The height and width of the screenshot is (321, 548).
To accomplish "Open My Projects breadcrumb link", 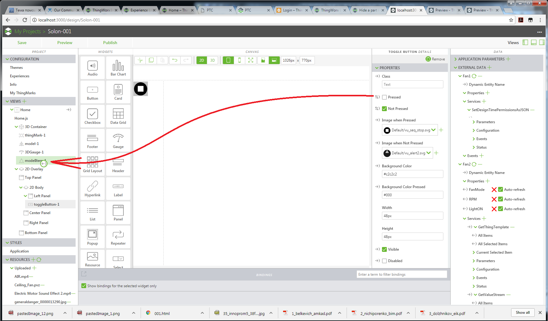I will pyautogui.click(x=28, y=31).
